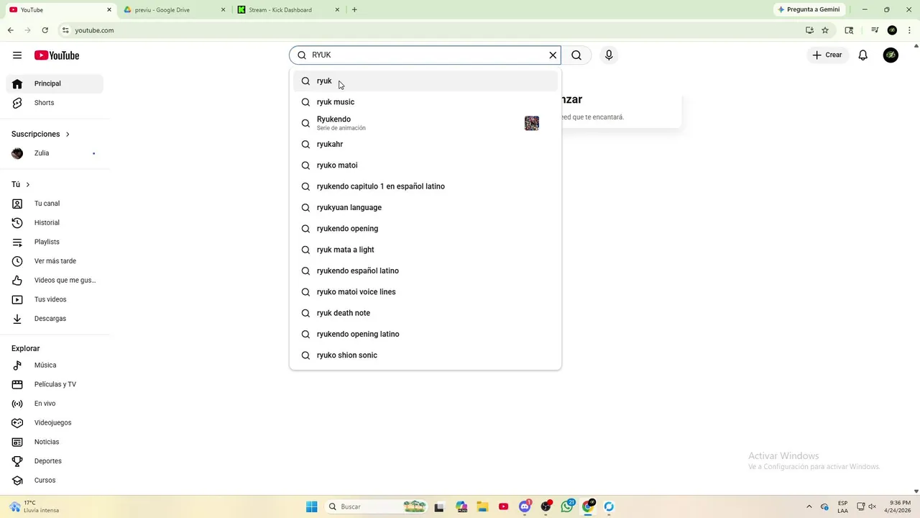Click the taskbar Buscar search box
The image size is (920, 518).
click(376, 506)
